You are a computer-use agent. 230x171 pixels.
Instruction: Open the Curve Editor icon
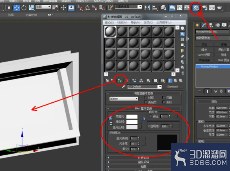[x=180, y=7]
